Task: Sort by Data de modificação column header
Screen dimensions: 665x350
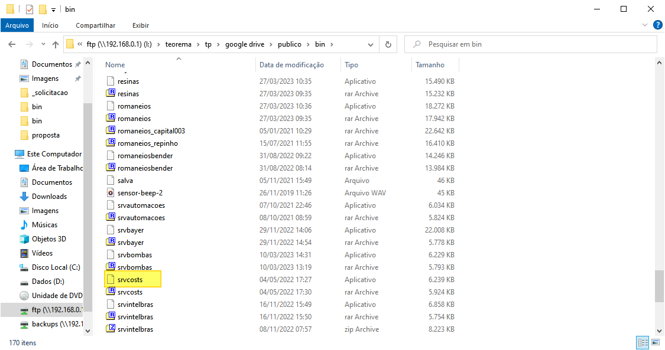Action: click(291, 65)
